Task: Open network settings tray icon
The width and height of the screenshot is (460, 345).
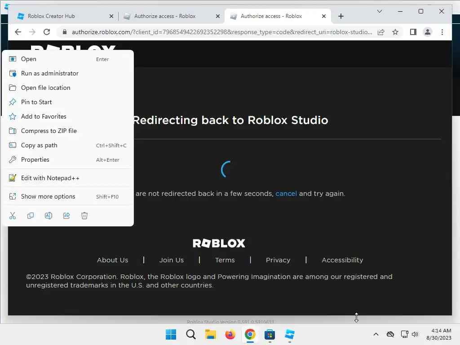Action: (405, 334)
